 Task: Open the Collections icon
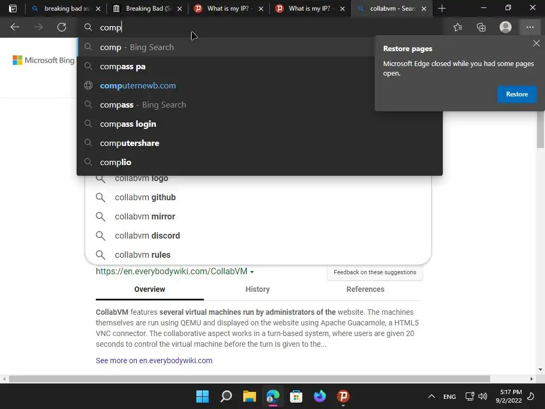(x=481, y=27)
